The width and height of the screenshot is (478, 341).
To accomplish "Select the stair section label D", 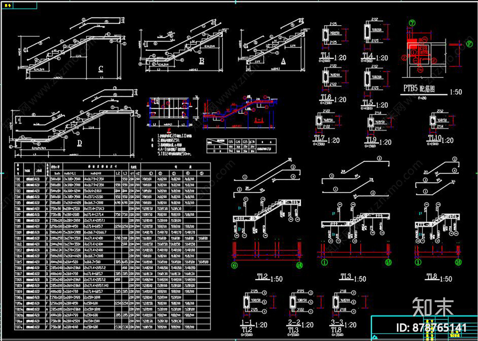I will (79, 143).
